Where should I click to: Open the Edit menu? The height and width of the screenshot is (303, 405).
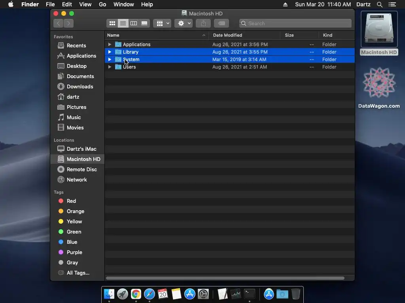pyautogui.click(x=67, y=4)
